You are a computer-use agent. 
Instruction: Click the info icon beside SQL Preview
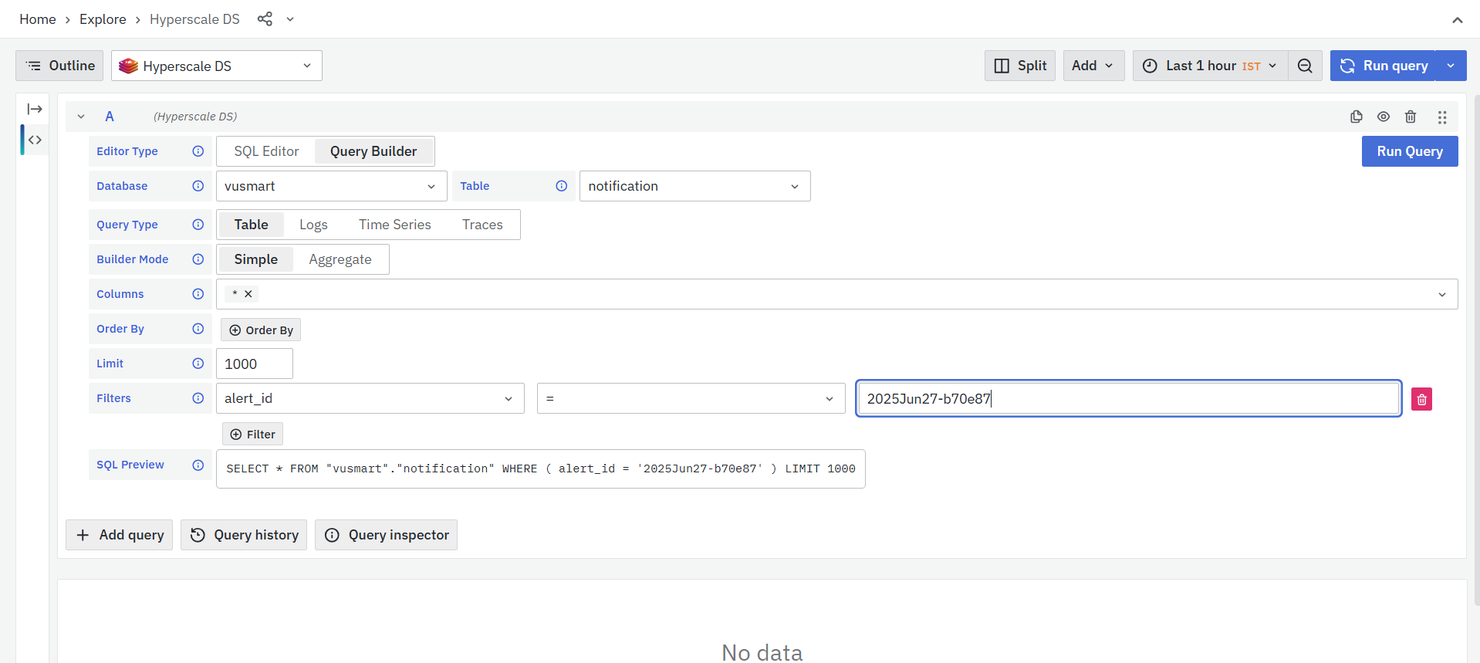pos(198,465)
